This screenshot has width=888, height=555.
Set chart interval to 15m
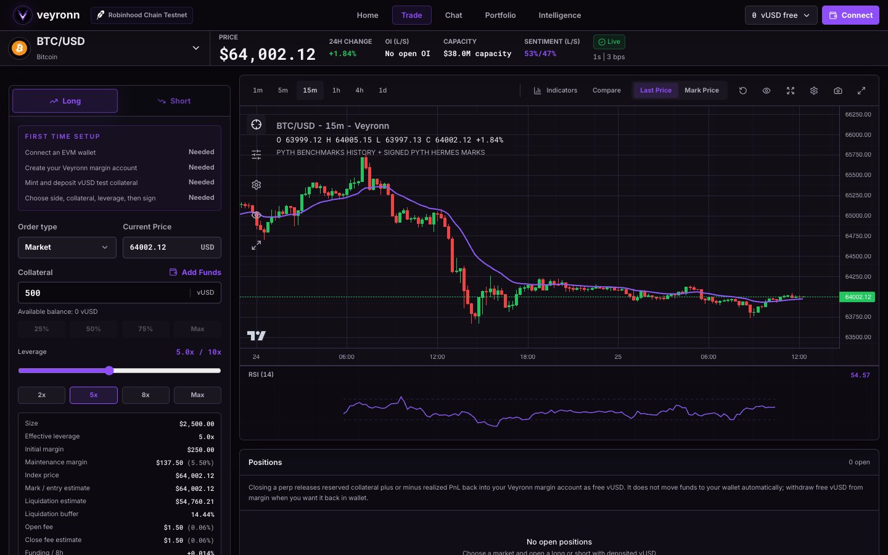[310, 91]
